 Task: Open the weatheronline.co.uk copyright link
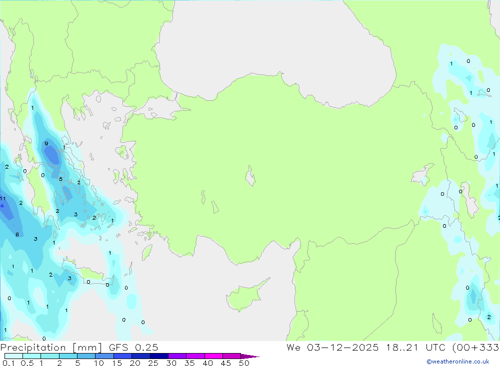pyautogui.click(x=458, y=362)
